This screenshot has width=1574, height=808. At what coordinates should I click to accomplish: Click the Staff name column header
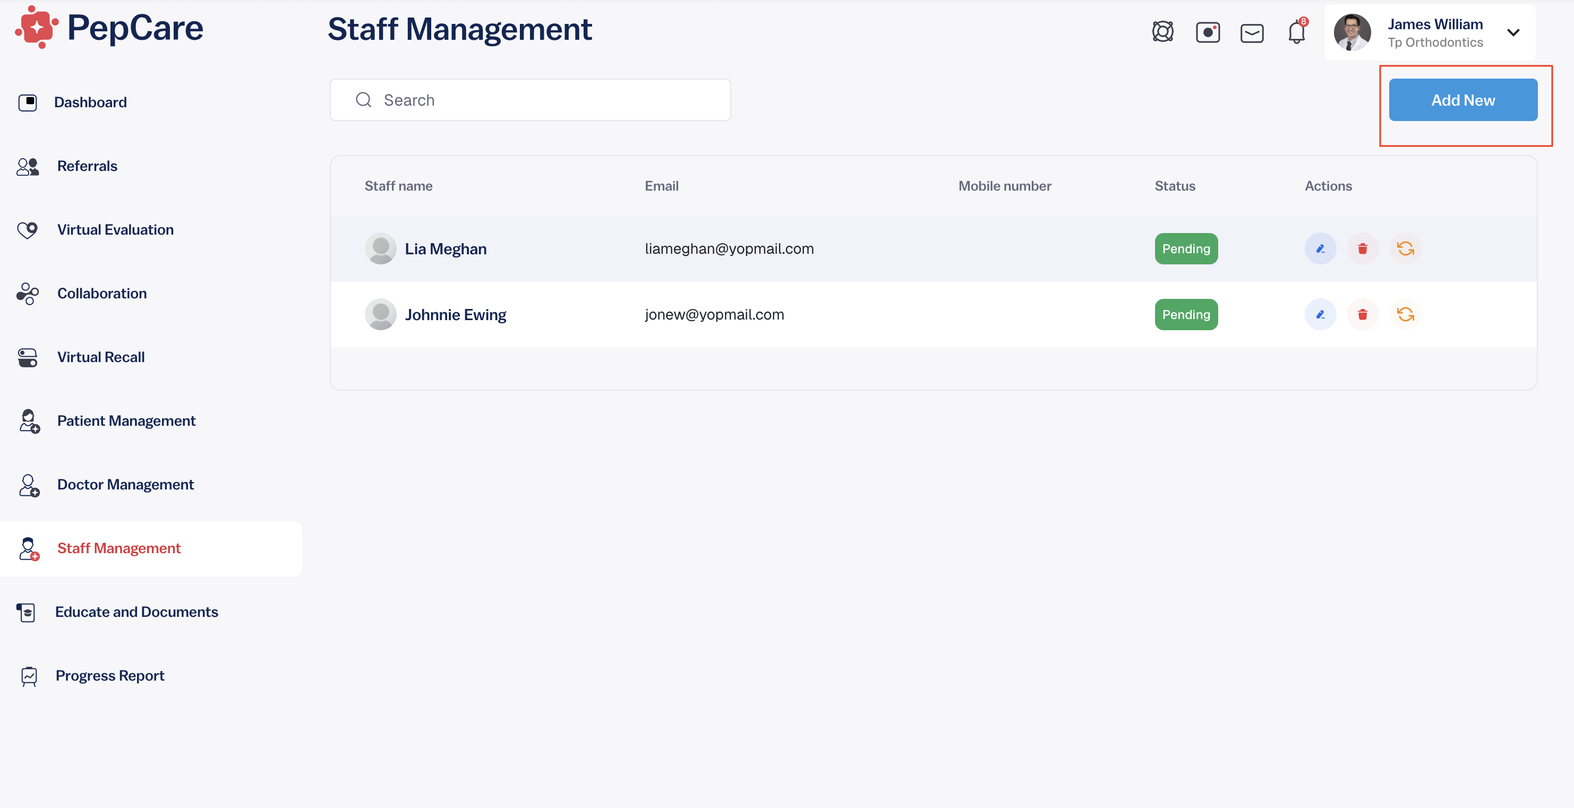pyautogui.click(x=398, y=186)
